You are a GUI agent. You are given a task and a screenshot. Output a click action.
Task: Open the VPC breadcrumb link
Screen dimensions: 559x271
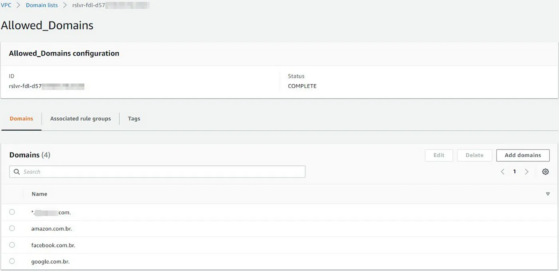[6, 5]
